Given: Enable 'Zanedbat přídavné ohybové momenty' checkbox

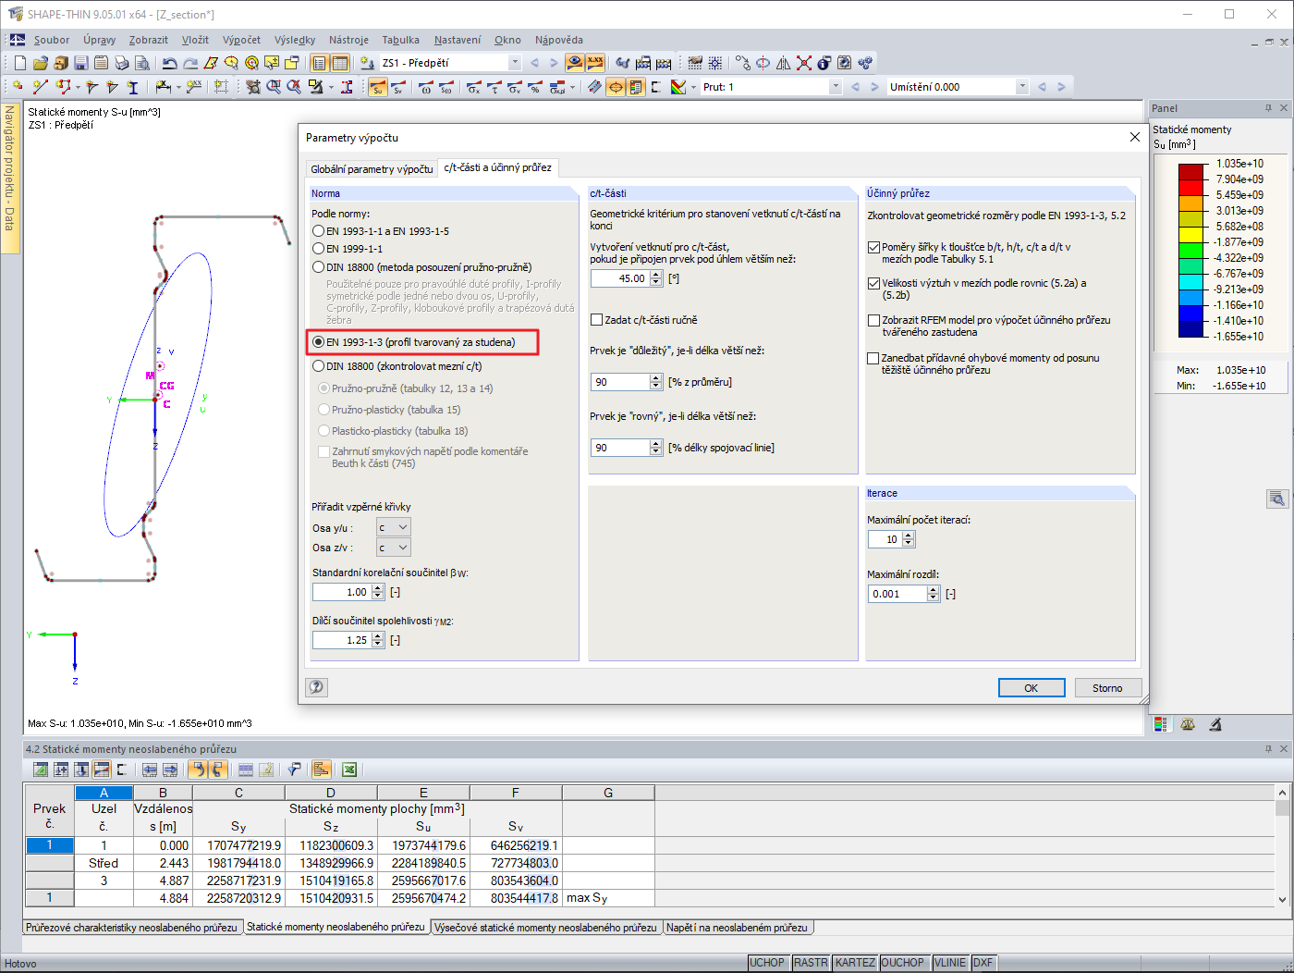Looking at the screenshot, I should [874, 358].
